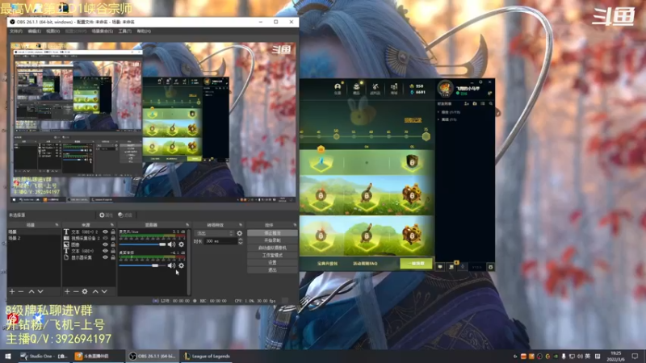This screenshot has height=363, width=646.
Task: Pop out the 转场特效 dock panel
Action: (x=241, y=225)
